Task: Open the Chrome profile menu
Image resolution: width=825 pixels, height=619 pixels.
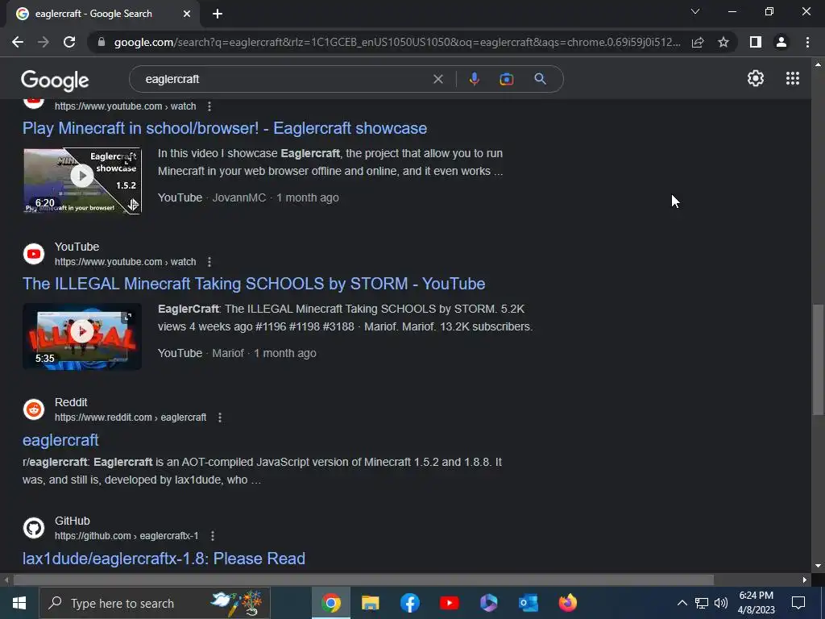Action: [781, 42]
